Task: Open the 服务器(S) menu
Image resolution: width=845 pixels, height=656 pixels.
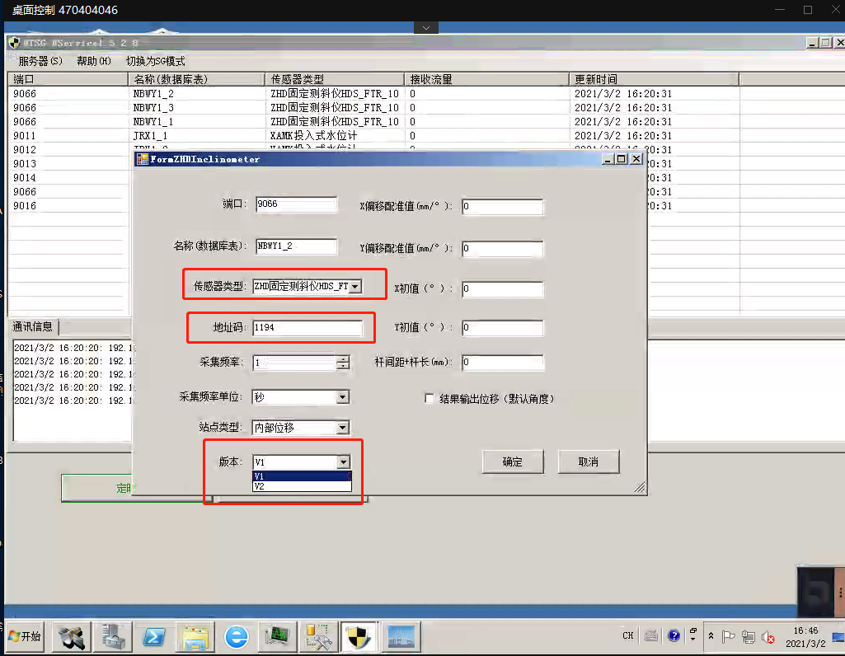Action: click(40, 61)
